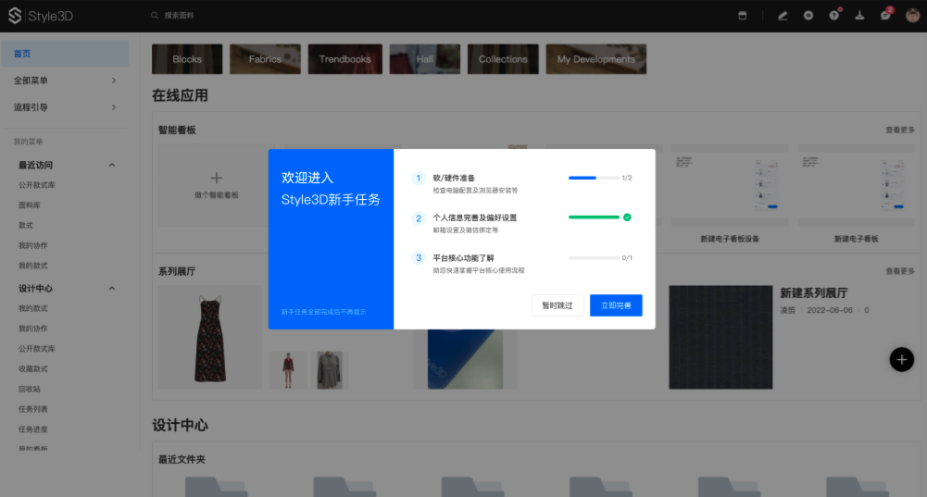The image size is (927, 497).
Task: Open the help question mark icon
Action: (x=833, y=16)
